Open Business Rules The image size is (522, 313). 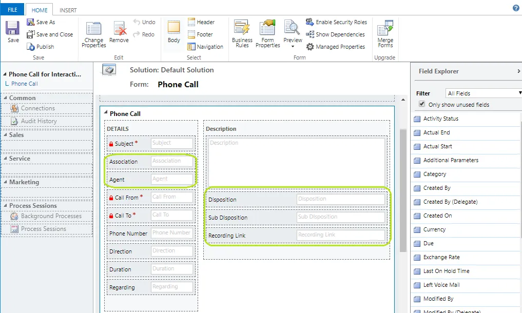242,34
